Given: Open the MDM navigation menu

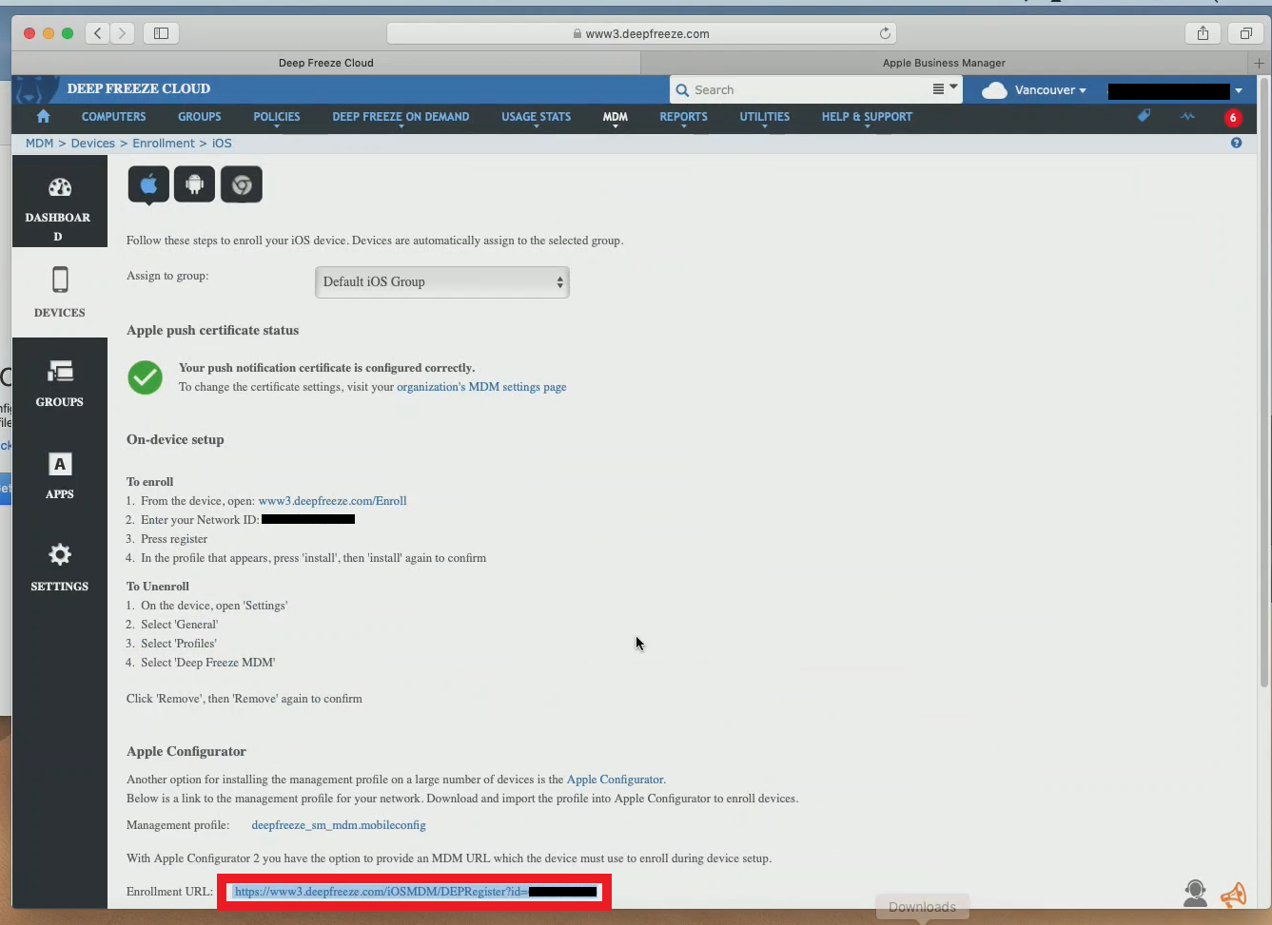Looking at the screenshot, I should (616, 117).
